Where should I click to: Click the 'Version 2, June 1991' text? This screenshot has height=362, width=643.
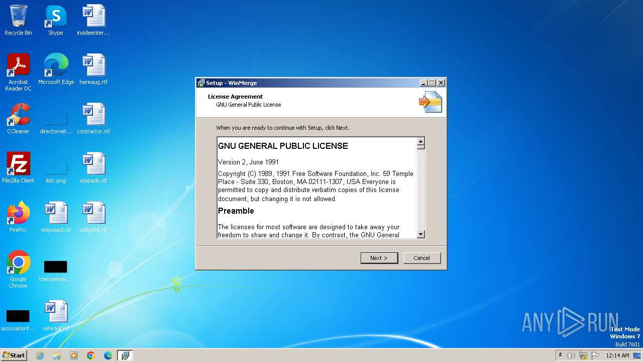click(x=248, y=162)
